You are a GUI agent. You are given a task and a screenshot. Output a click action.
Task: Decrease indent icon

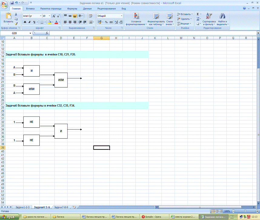pyautogui.click(x=80, y=22)
